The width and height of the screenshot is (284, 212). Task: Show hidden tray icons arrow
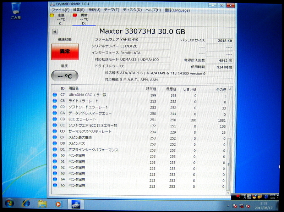click(228, 206)
